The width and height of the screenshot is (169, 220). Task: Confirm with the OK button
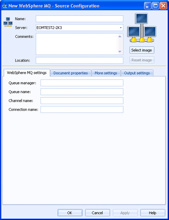pos(70,213)
